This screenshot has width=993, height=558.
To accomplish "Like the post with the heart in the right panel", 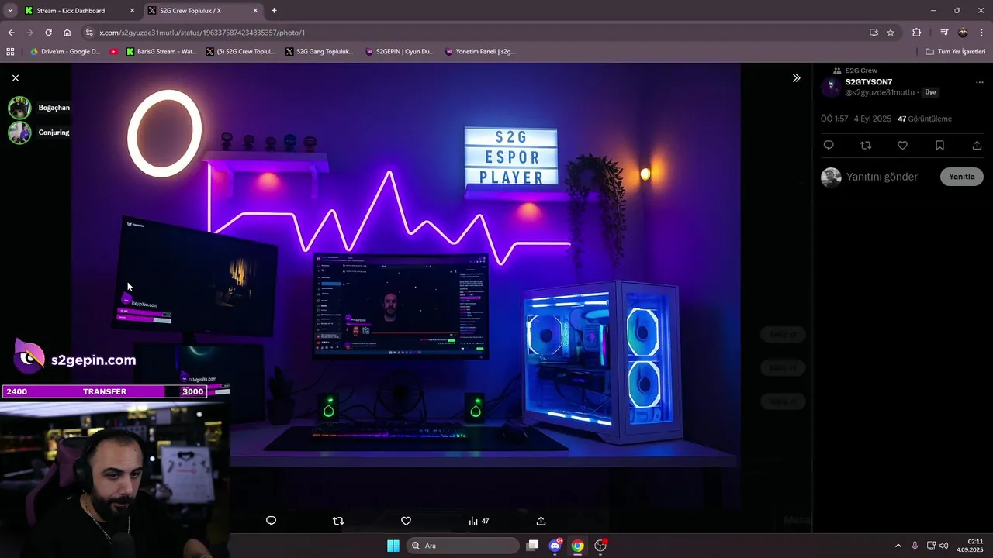I will 902,146.
